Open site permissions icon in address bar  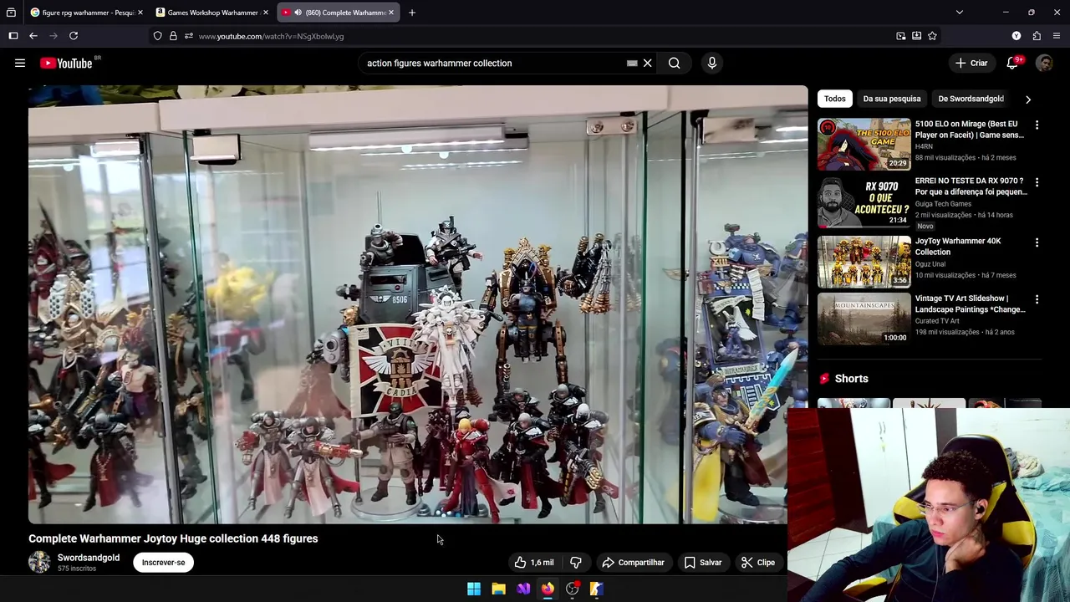pyautogui.click(x=188, y=36)
